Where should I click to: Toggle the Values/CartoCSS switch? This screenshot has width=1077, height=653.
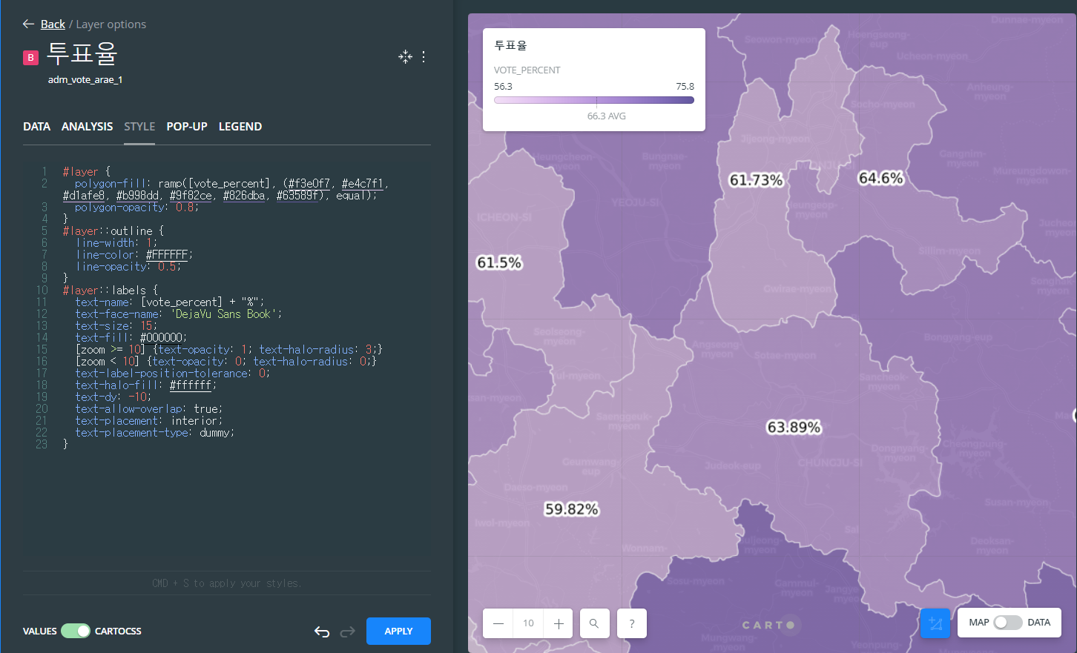(x=75, y=631)
